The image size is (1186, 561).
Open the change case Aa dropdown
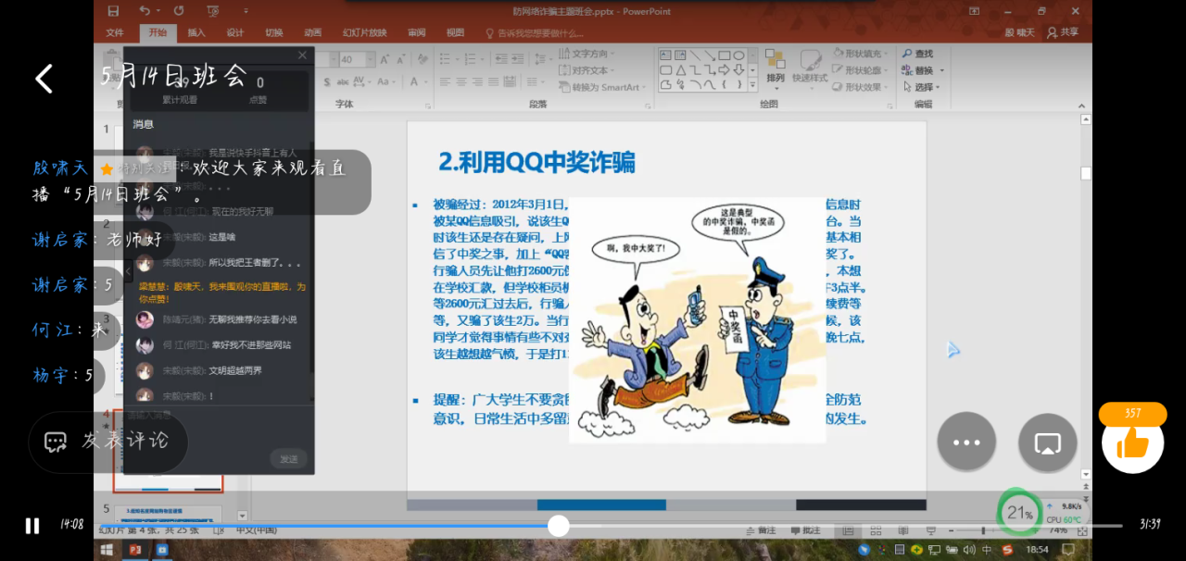click(x=386, y=81)
